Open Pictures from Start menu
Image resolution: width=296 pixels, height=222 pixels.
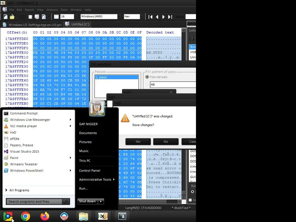pos(85,142)
